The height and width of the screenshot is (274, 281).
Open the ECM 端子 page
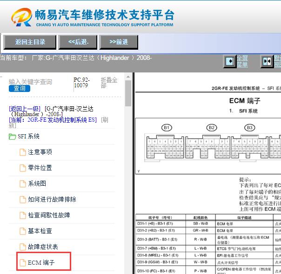[x=41, y=262]
